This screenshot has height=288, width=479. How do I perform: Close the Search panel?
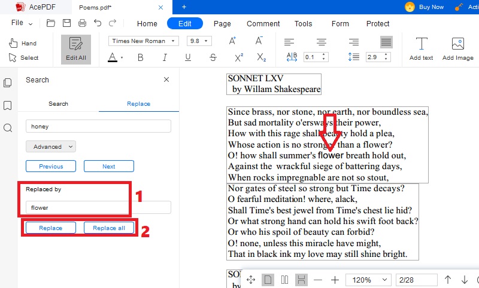tap(166, 79)
